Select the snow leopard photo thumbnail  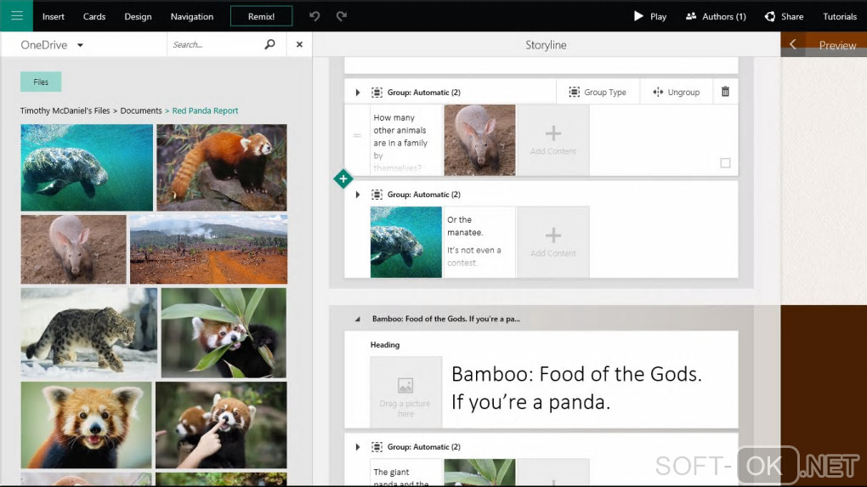click(x=89, y=331)
